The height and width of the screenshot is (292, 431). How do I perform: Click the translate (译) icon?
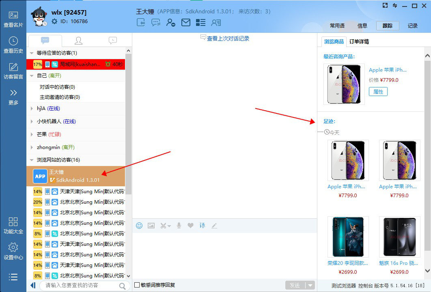[202, 226]
